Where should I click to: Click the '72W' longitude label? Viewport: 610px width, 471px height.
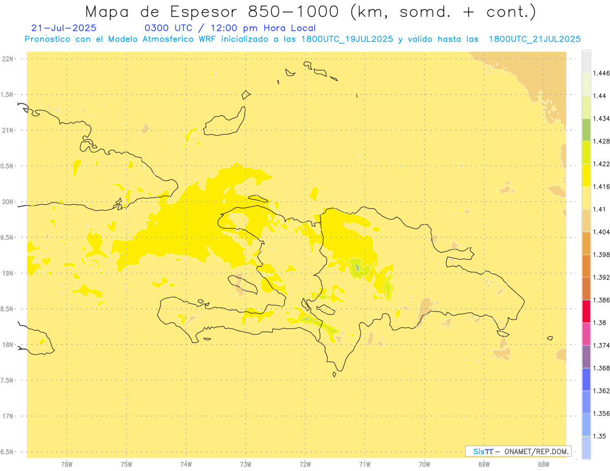(305, 464)
